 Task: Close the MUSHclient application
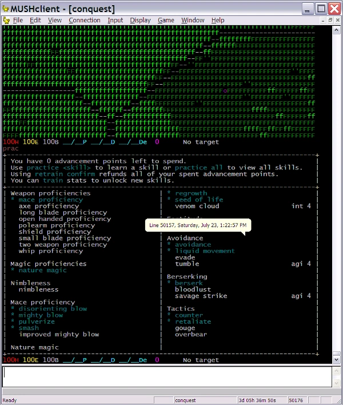point(334,9)
